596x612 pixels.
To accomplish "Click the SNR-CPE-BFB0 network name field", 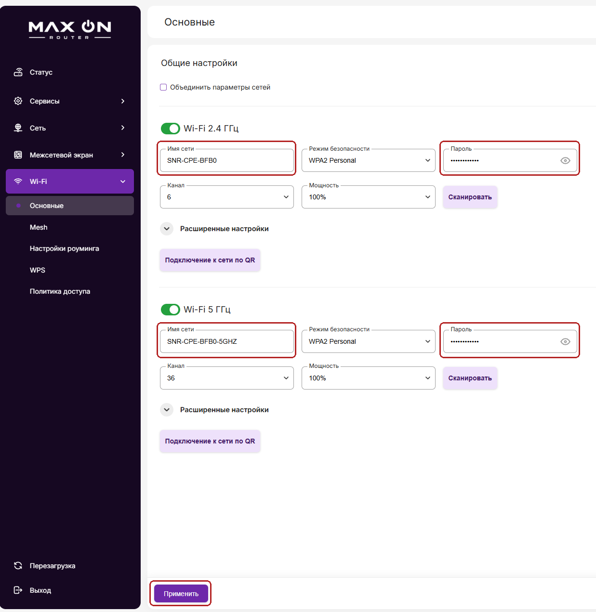I will tap(227, 160).
